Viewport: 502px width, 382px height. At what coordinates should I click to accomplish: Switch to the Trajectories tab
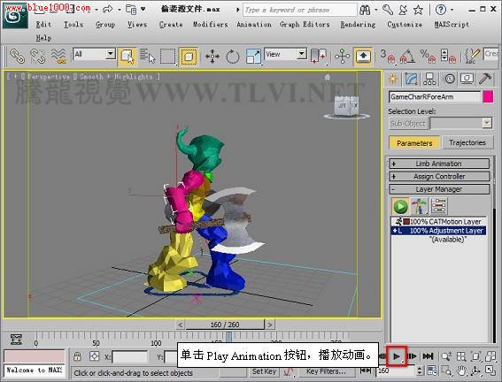(467, 142)
